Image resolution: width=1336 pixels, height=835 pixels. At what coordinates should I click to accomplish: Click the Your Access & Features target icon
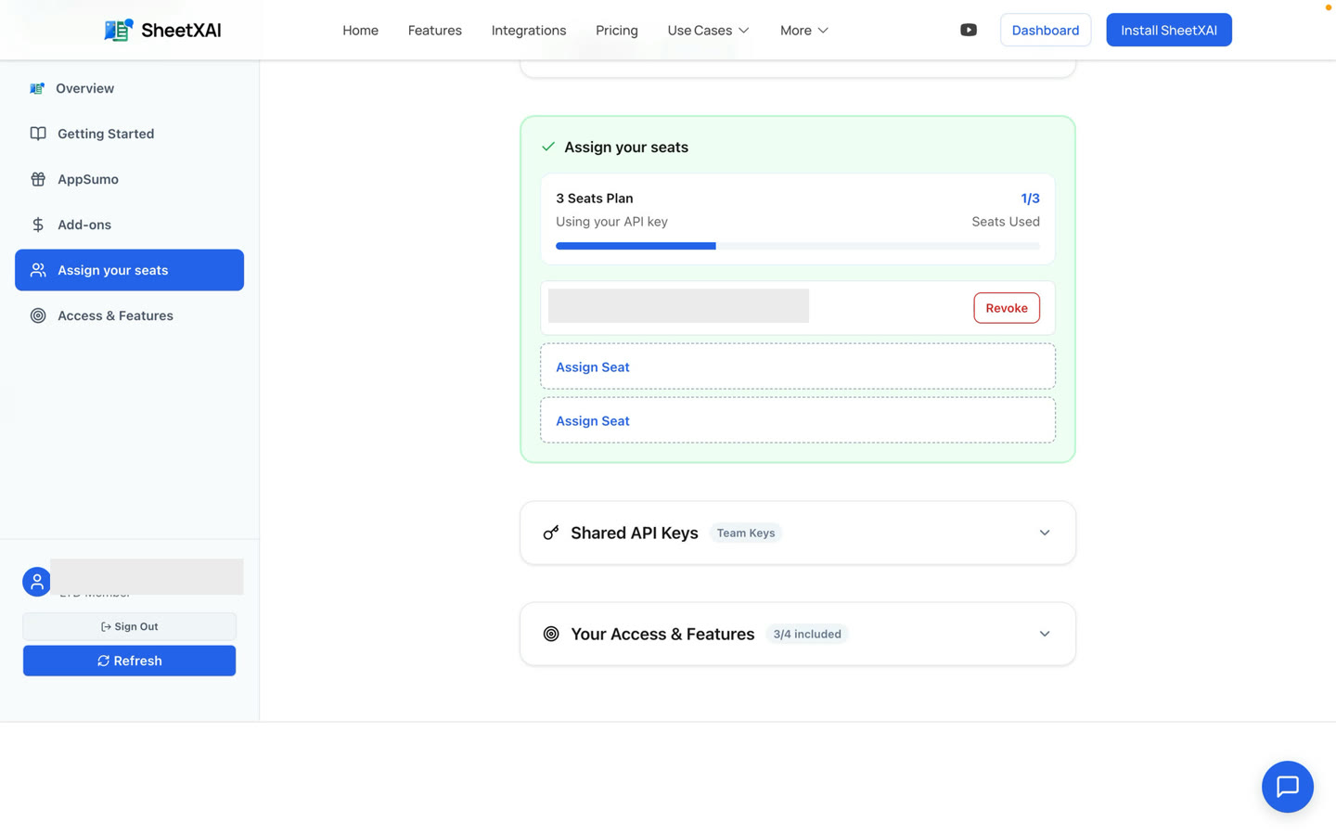click(551, 634)
